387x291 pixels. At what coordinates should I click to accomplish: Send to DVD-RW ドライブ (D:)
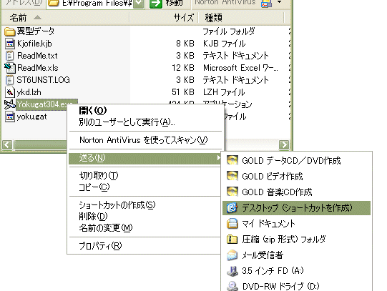[296, 286]
